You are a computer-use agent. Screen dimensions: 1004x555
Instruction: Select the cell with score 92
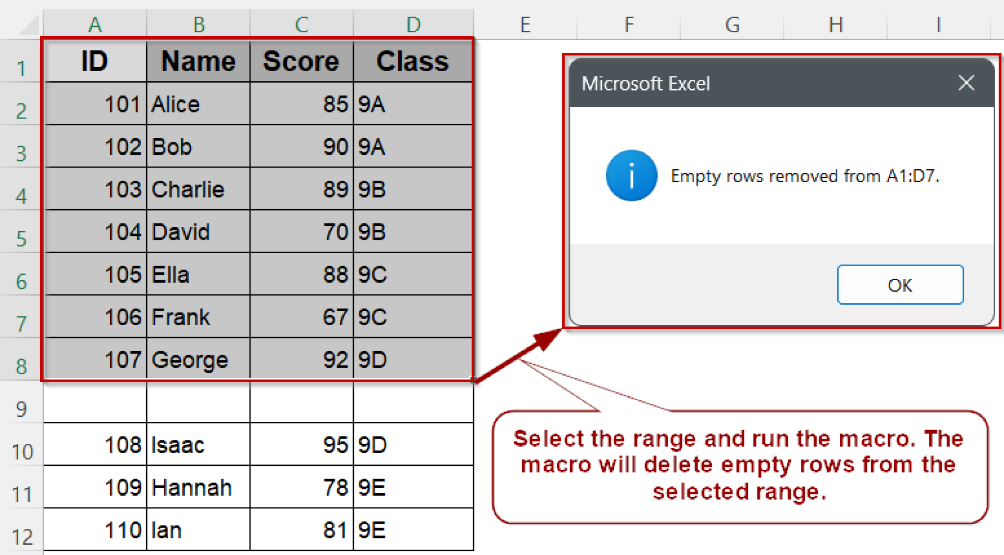(301, 360)
